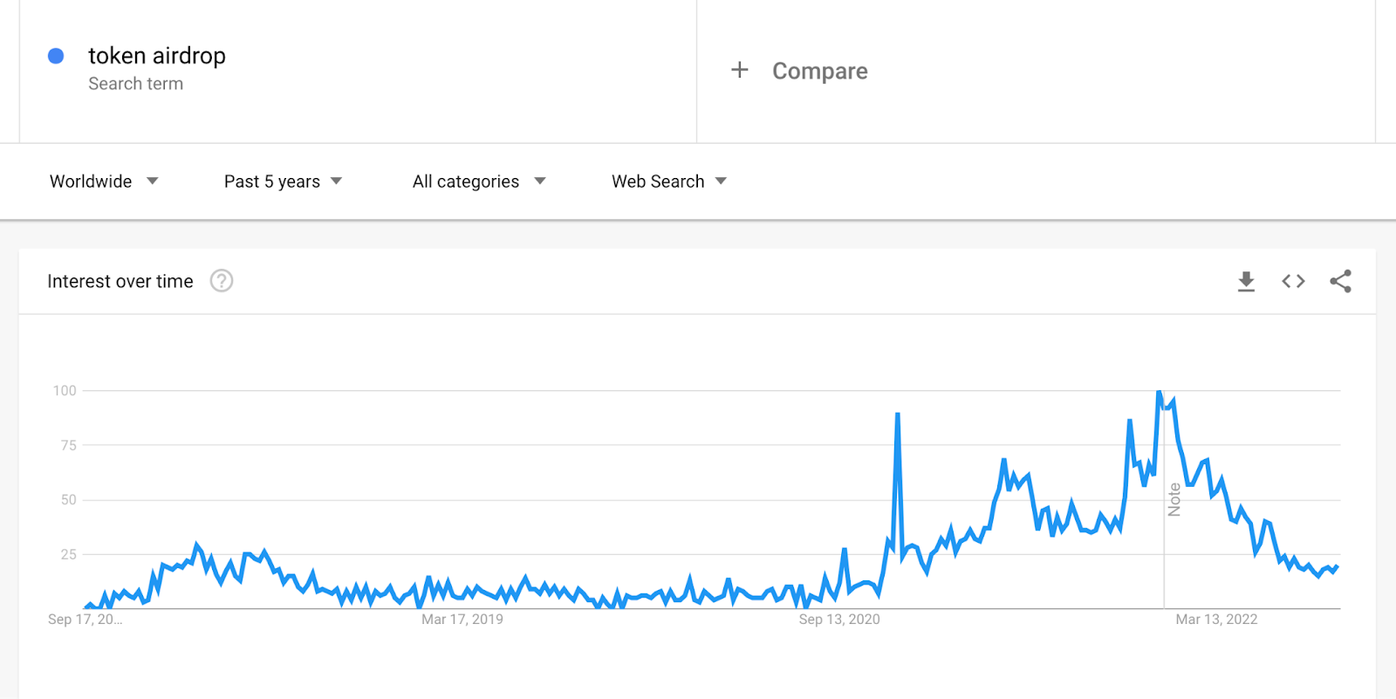Click the Sep 13, 2020 axis label

[839, 620]
